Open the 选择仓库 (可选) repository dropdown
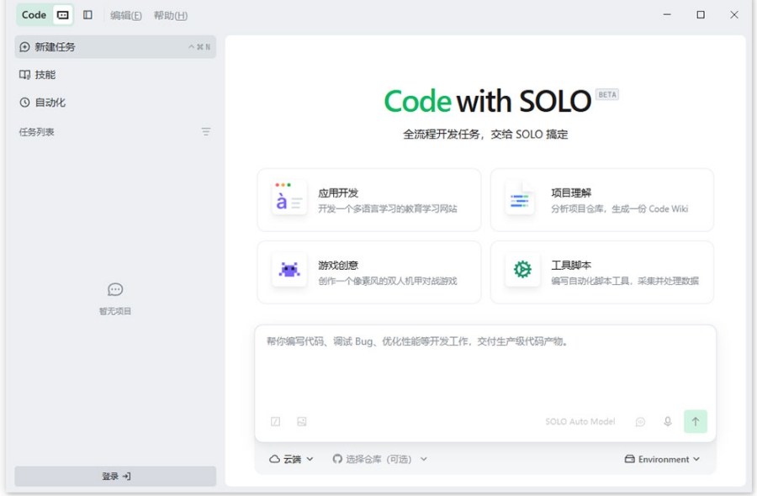 point(380,459)
